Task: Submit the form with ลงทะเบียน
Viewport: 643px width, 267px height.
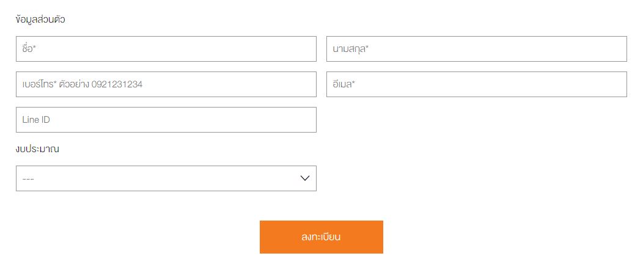Action: (321, 237)
